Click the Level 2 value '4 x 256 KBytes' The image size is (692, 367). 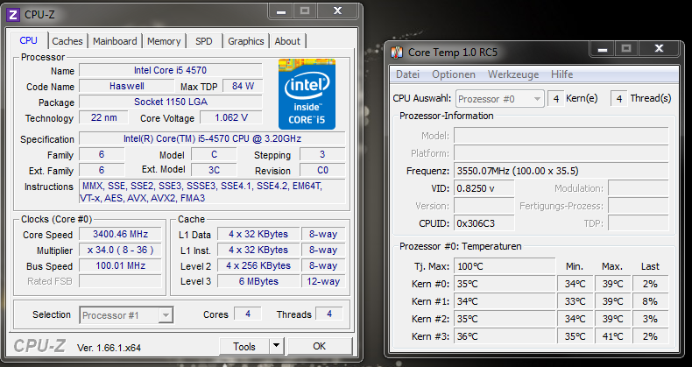258,265
